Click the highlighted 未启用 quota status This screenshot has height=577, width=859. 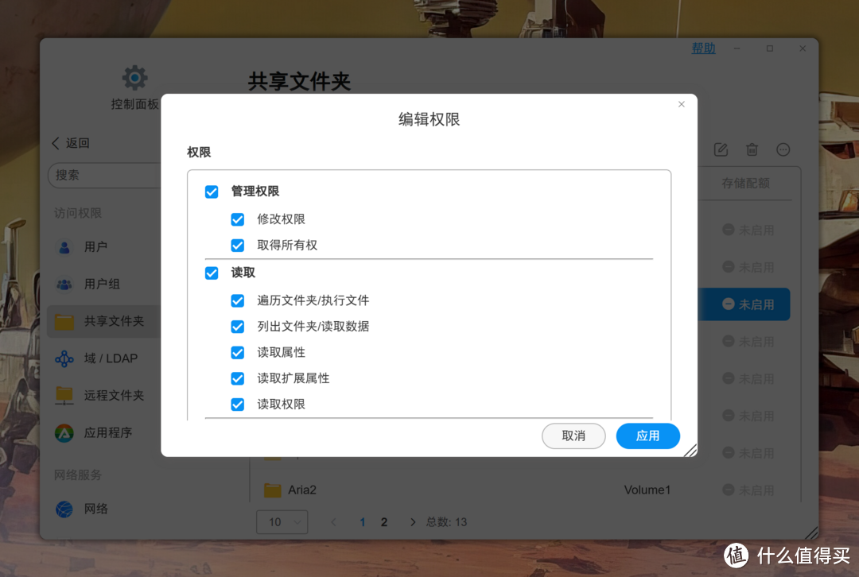748,304
